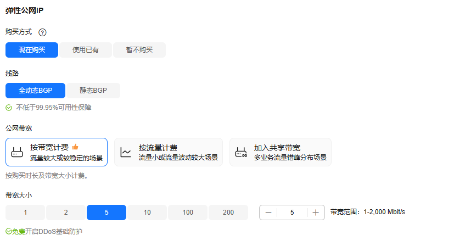The height and width of the screenshot is (246, 454).
Task: Click the 公网带宽 label
Action: [19, 128]
